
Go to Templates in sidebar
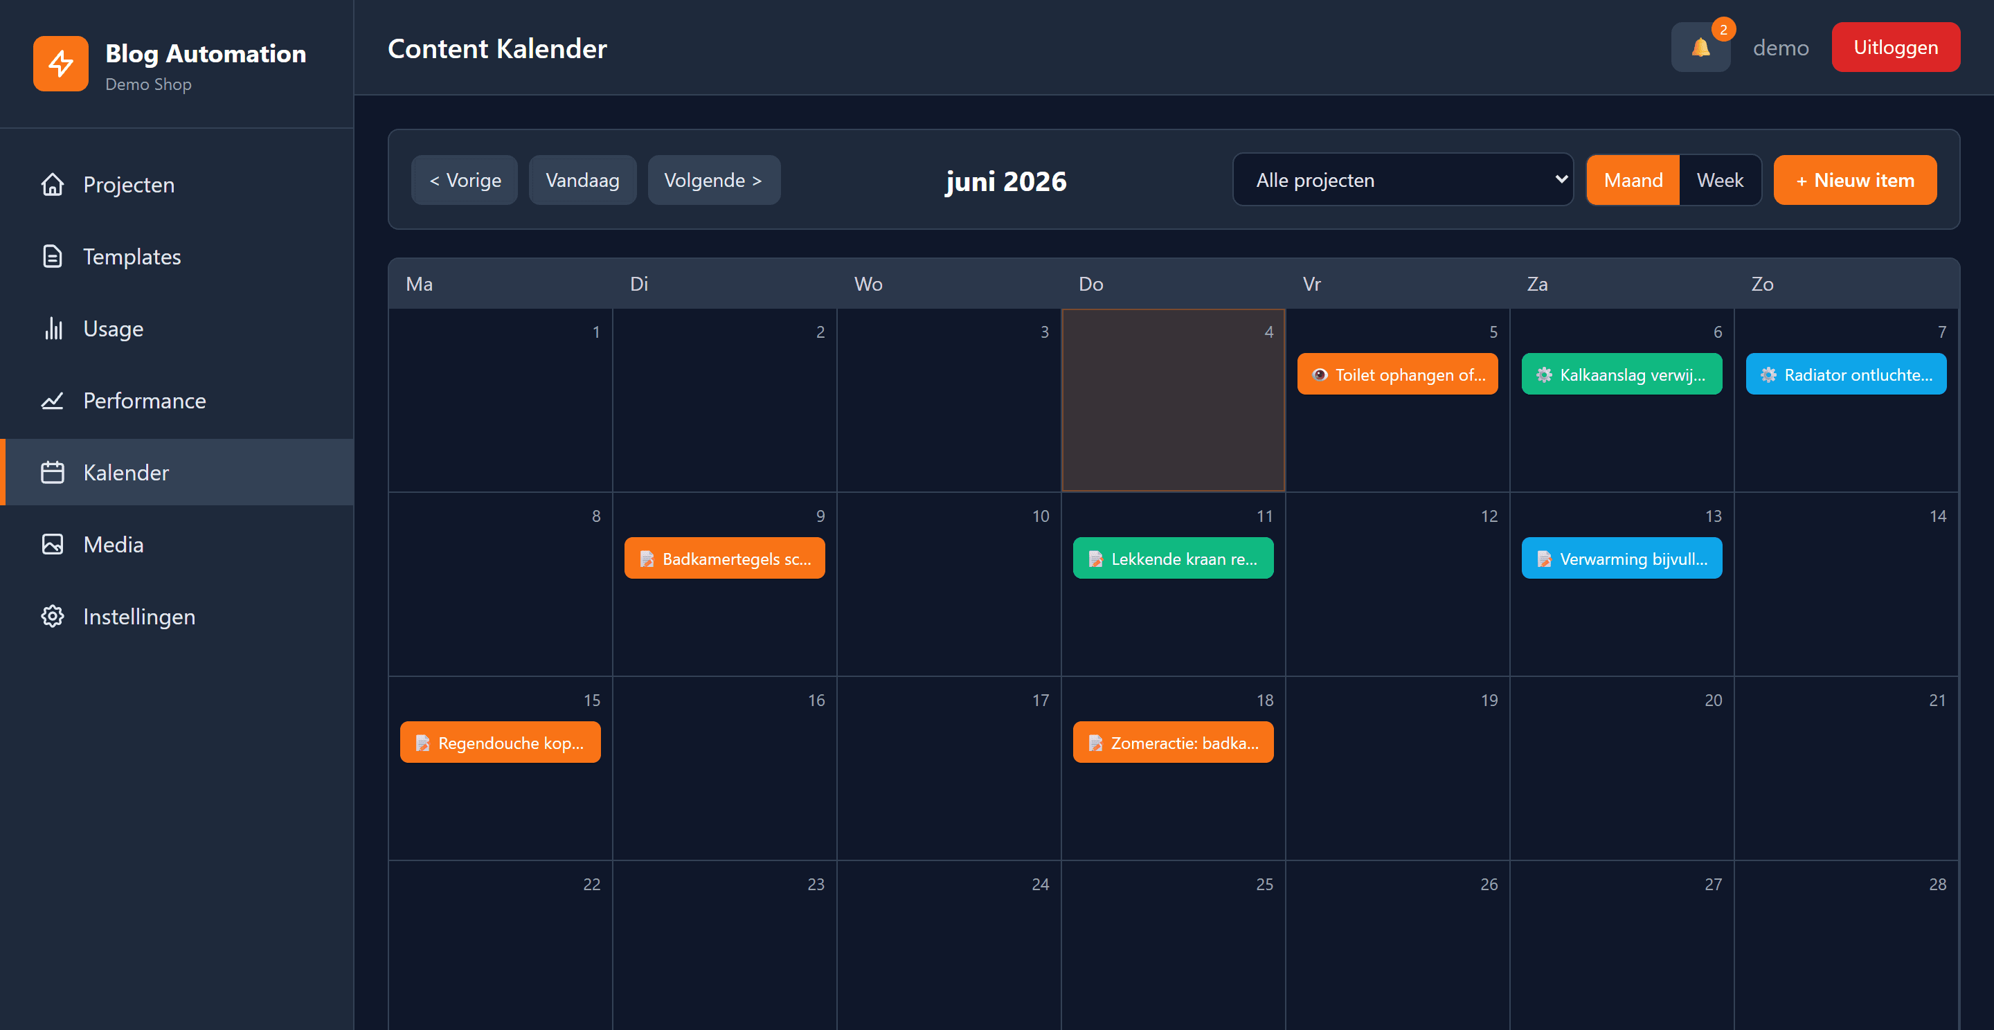point(177,257)
